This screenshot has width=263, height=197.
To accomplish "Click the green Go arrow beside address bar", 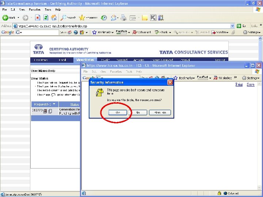I will click(239, 26).
